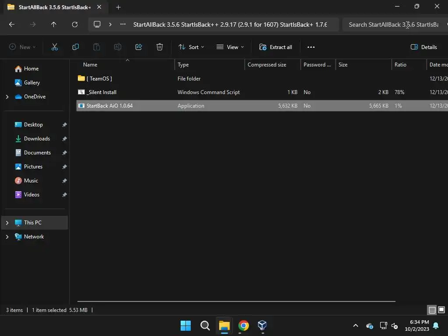Open the New item dropdown
This screenshot has width=448, height=336.
pos(22,47)
